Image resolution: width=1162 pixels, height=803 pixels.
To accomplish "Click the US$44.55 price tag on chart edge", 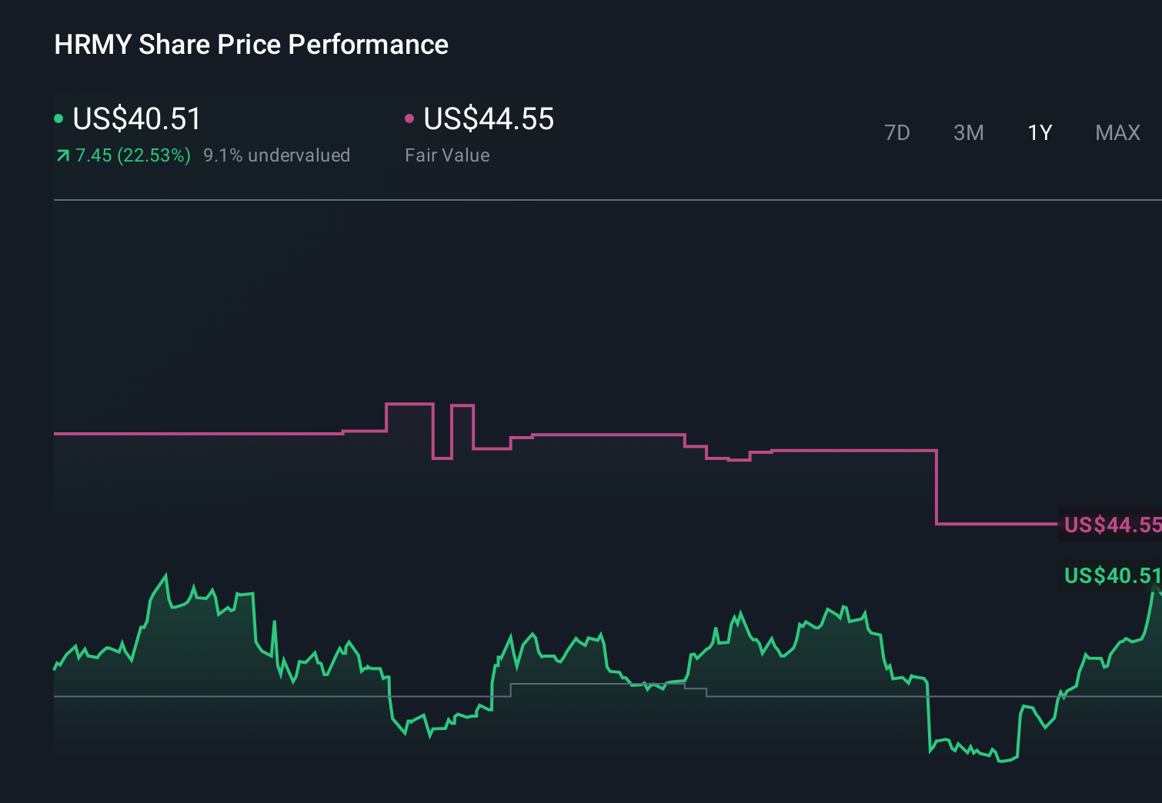I will [1110, 525].
